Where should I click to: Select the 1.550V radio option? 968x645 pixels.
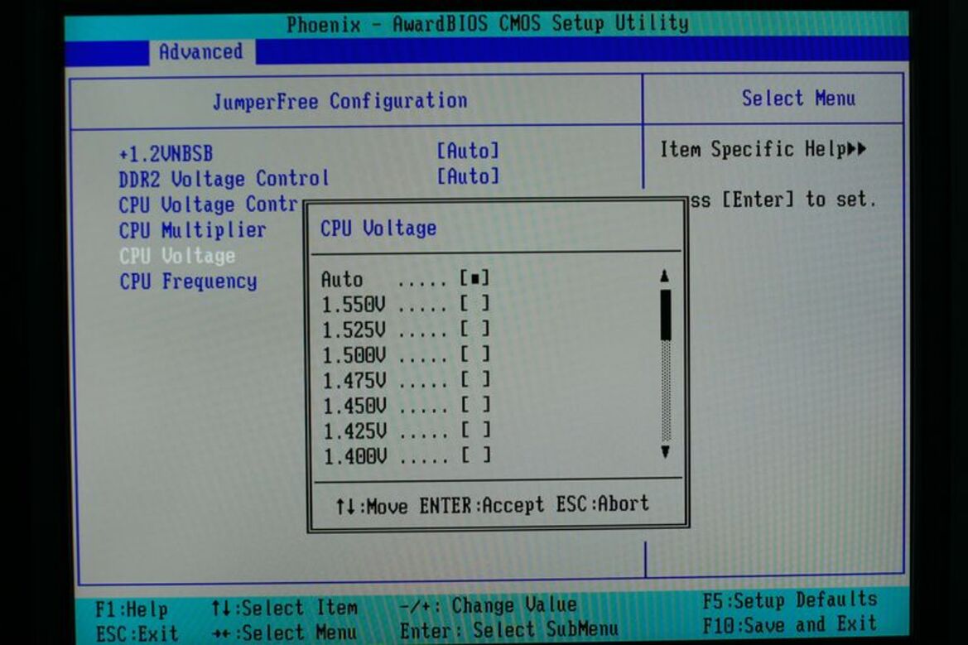(474, 304)
